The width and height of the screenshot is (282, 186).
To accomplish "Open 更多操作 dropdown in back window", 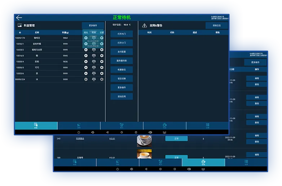I will point(255,62).
